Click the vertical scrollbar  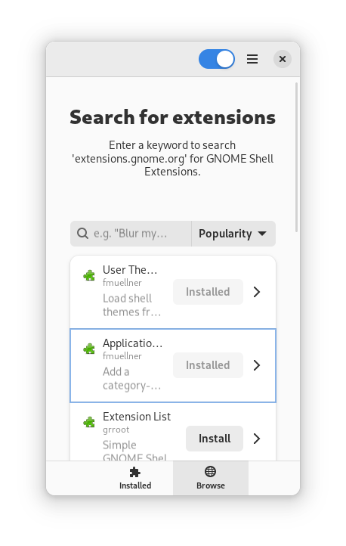[296, 157]
